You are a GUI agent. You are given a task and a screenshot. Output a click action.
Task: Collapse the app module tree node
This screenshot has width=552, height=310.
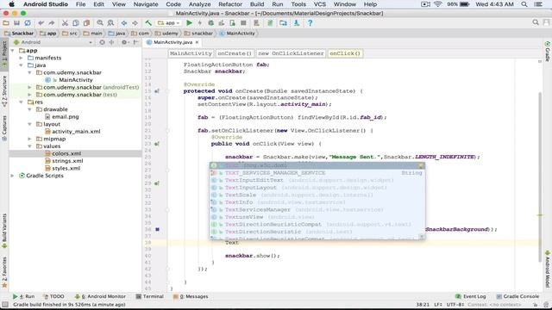tap(13, 51)
